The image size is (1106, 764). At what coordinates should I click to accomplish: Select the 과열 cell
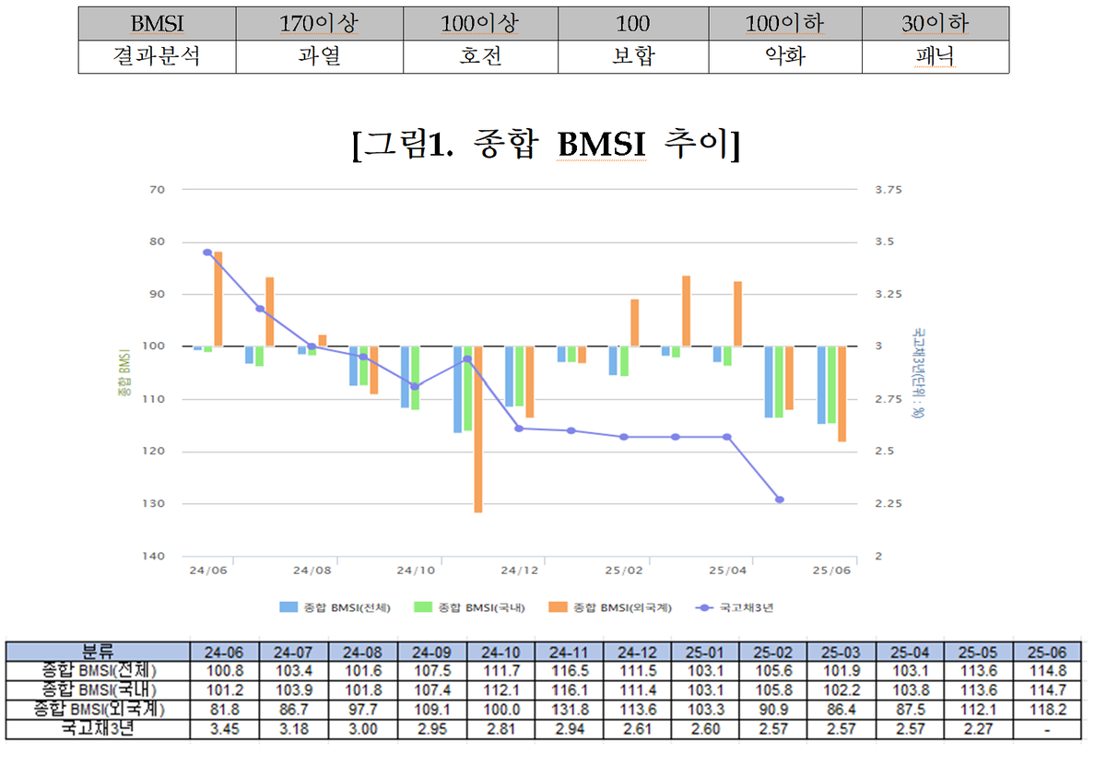click(320, 56)
